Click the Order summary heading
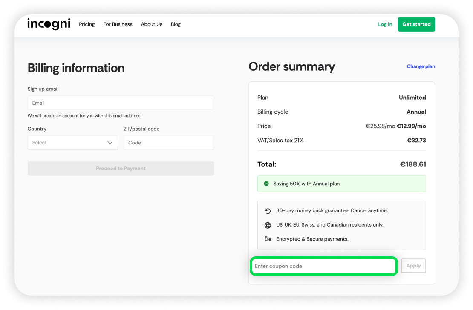This screenshot has height=310, width=473. (292, 67)
